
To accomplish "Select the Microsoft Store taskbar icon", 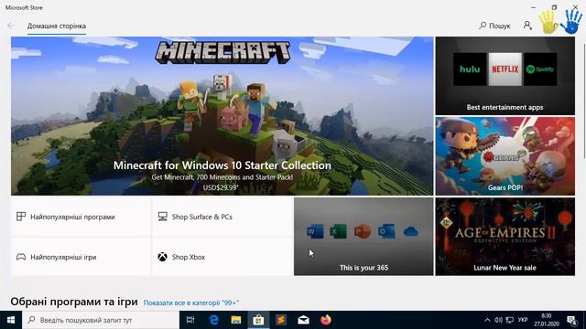I will pos(258,320).
